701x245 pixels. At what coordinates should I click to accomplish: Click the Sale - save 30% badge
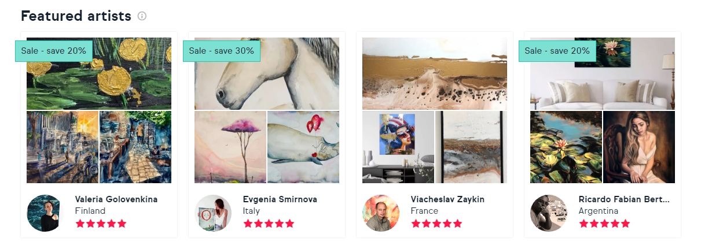click(222, 51)
